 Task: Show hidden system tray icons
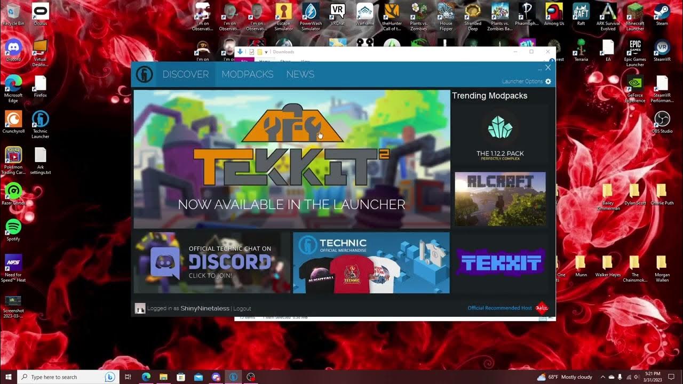tap(603, 377)
